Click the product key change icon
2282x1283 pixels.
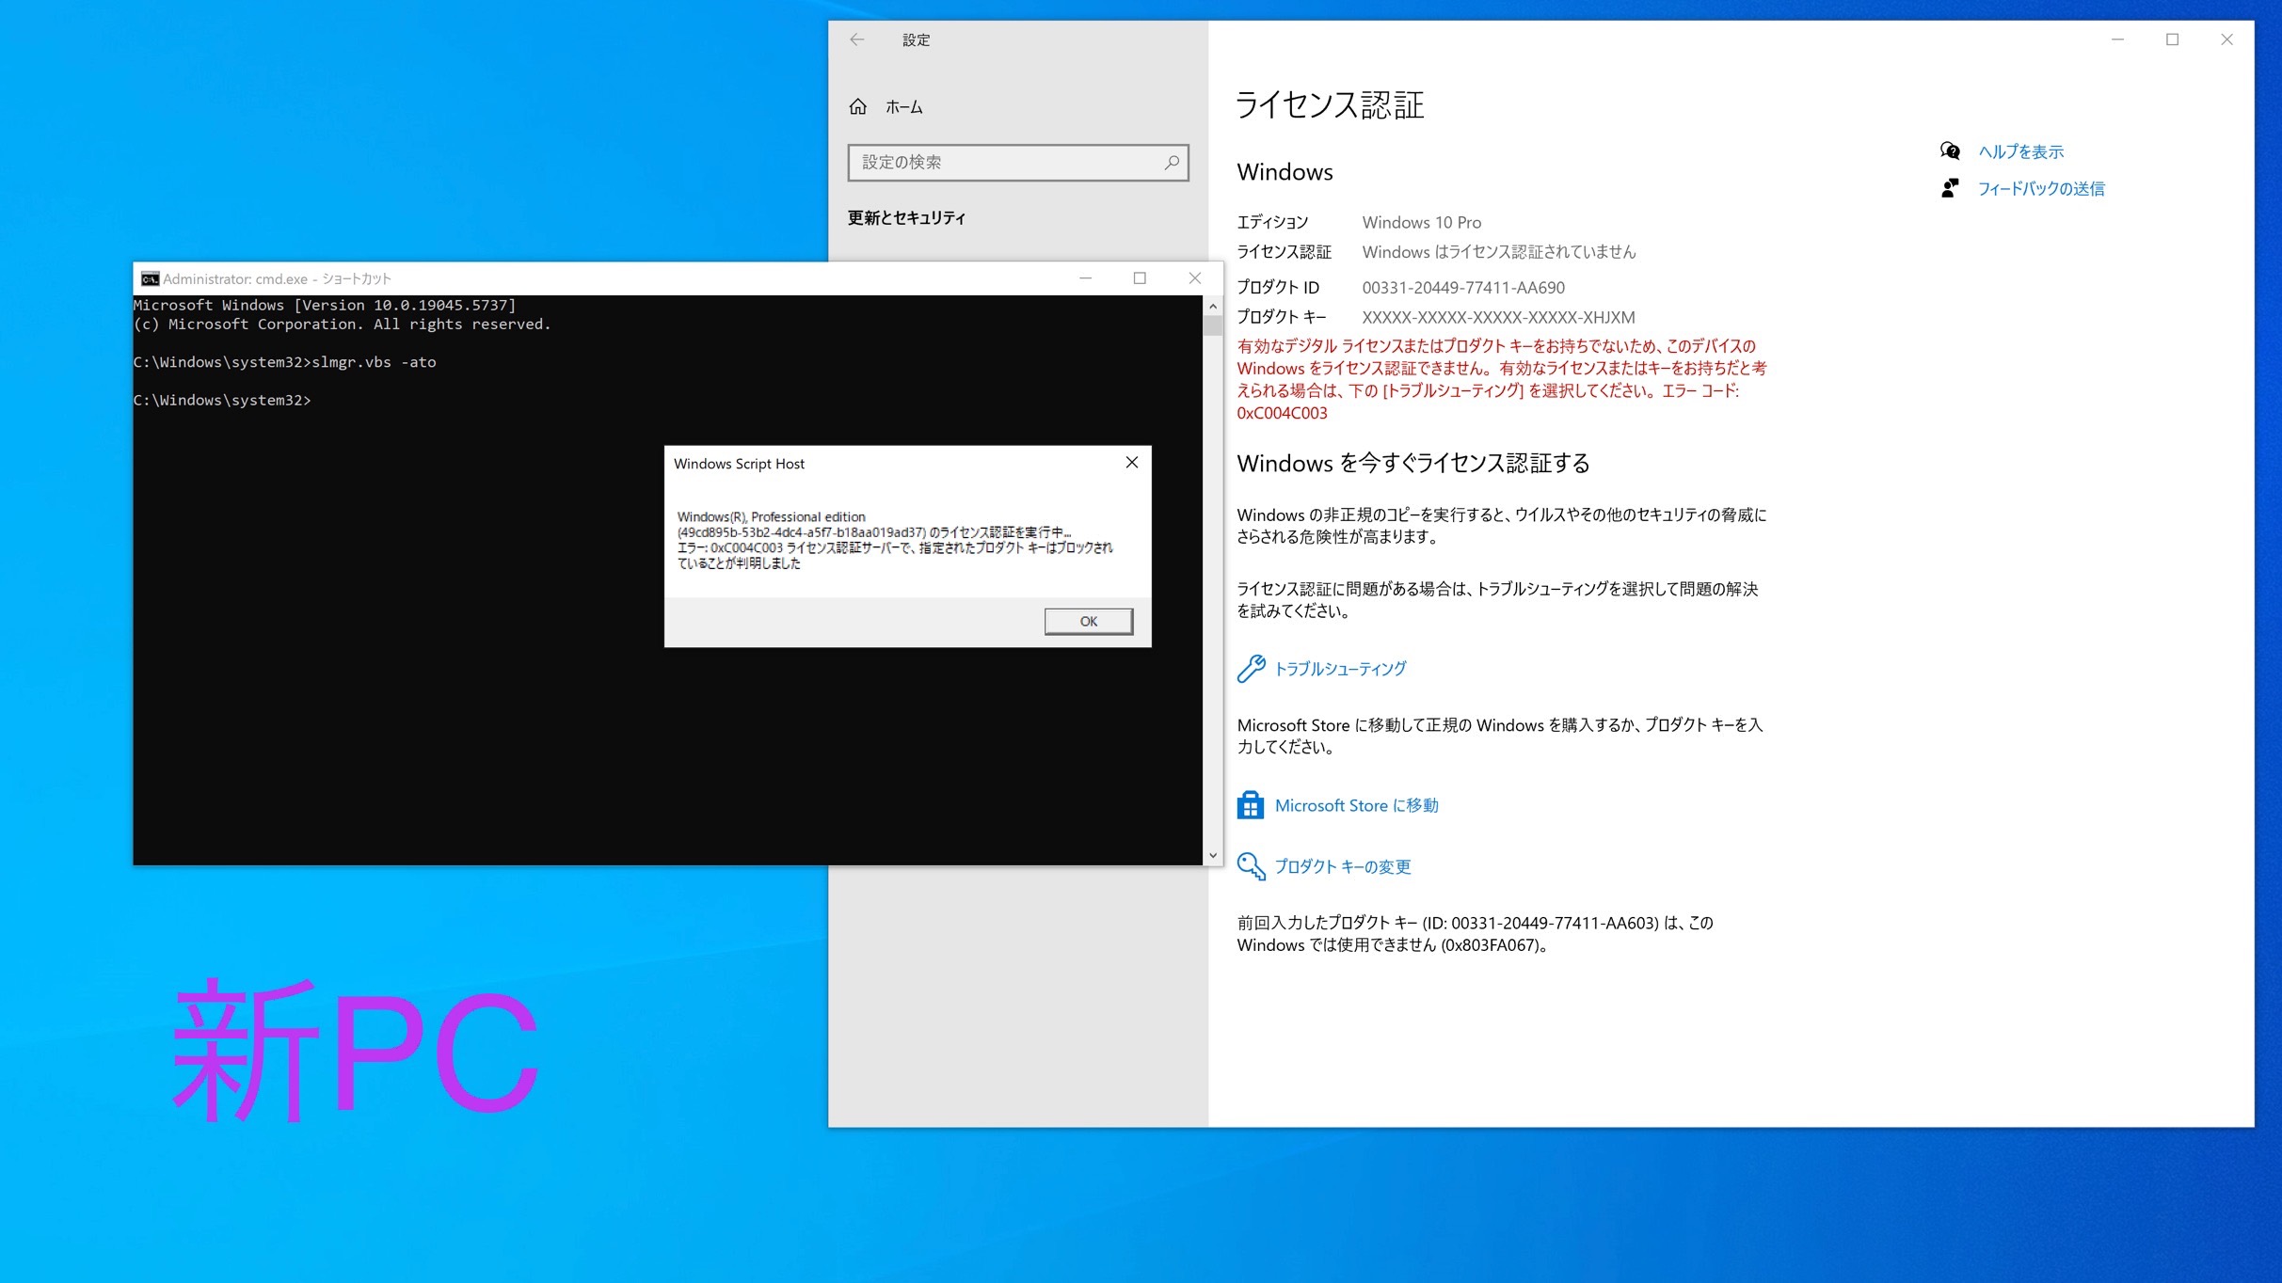pyautogui.click(x=1251, y=866)
